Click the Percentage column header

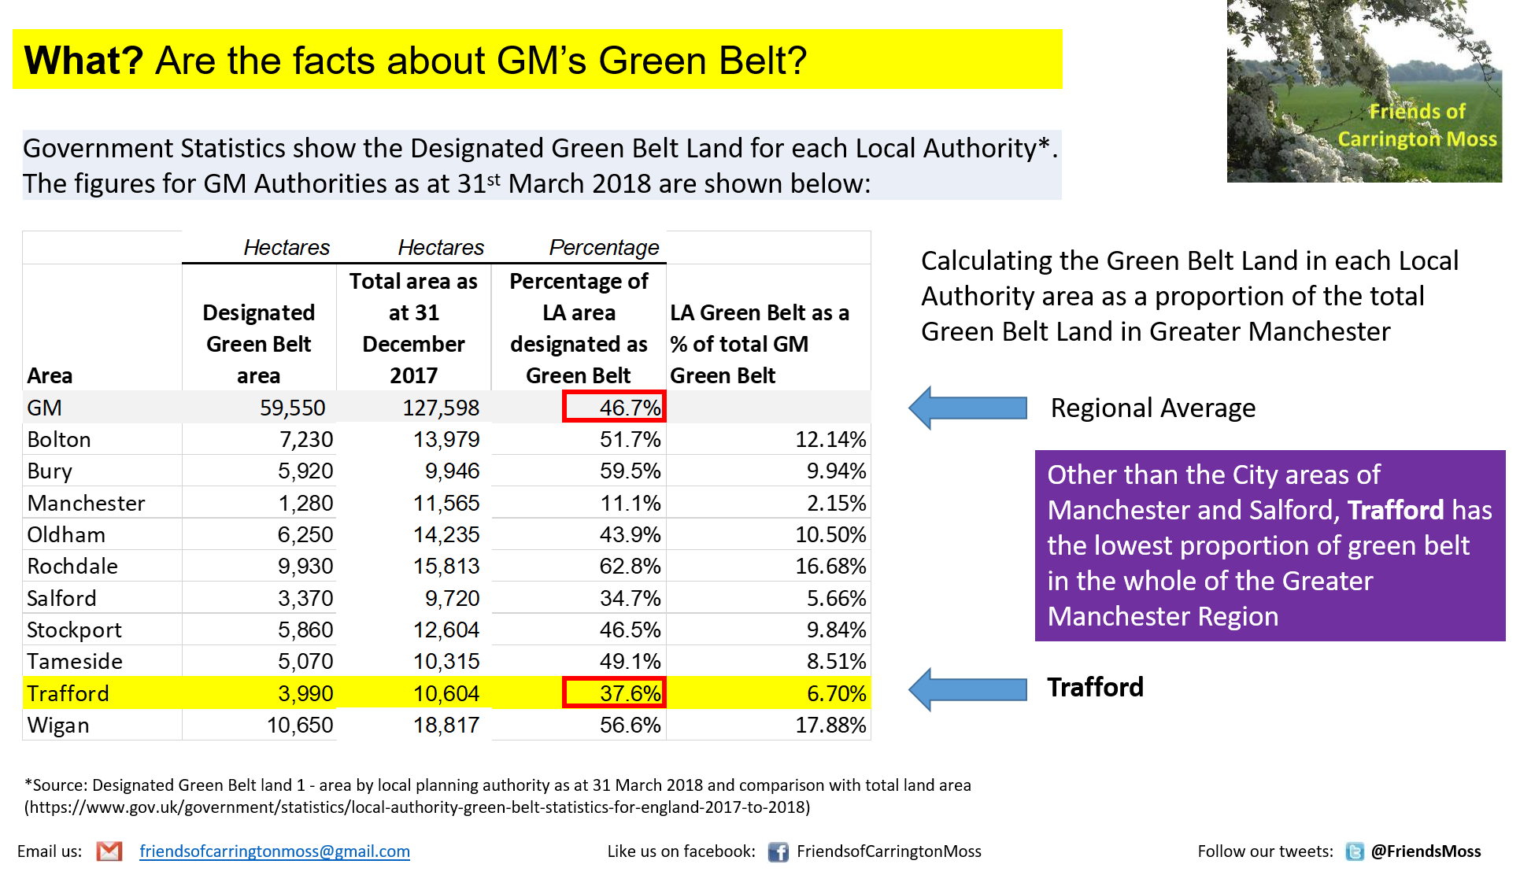(603, 247)
